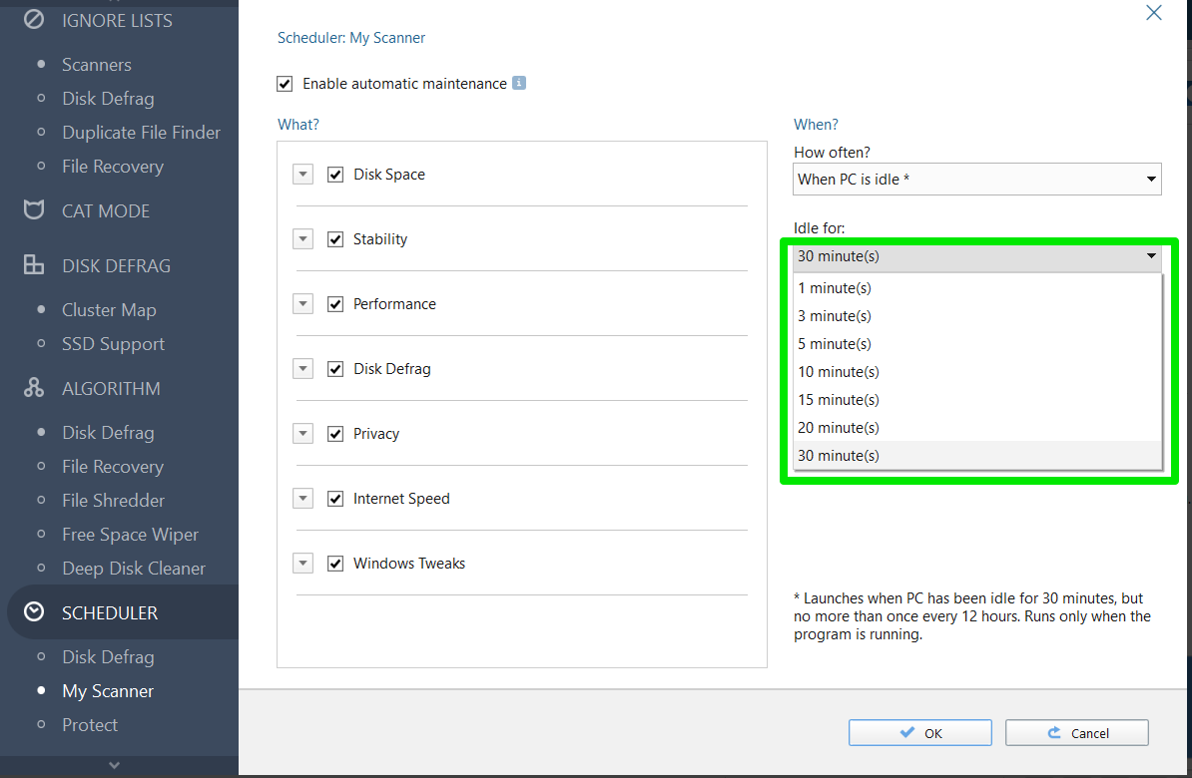This screenshot has height=778, width=1192.
Task: Click the Disk Defrag section icon
Action: point(34,265)
